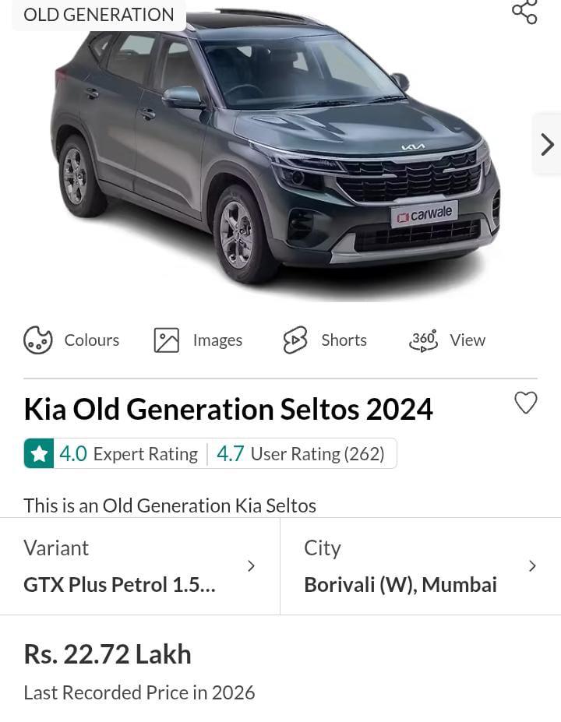
Task: Tap the Rs. 22.72 Lakh price
Action: click(x=108, y=654)
